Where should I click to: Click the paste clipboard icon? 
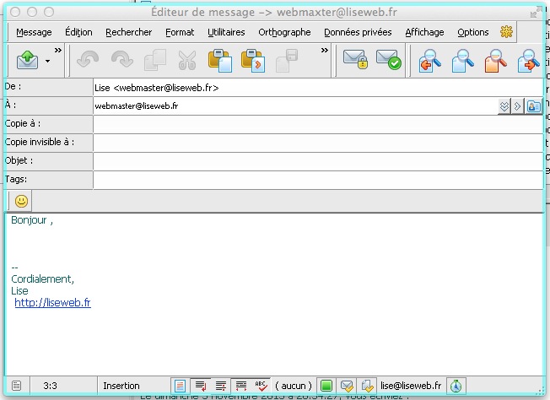click(220, 61)
